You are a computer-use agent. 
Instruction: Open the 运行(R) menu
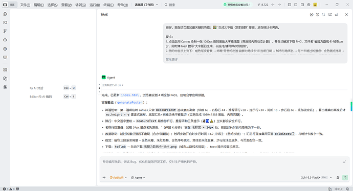pos(95,5)
